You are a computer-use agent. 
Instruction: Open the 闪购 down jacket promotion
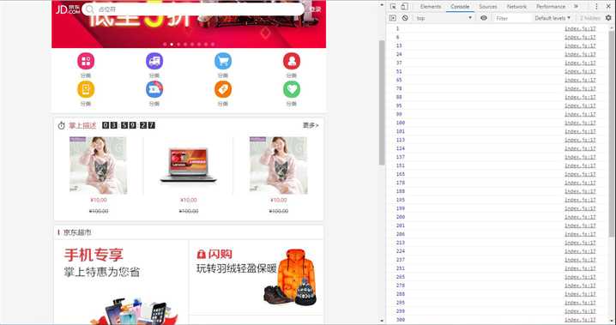pos(257,277)
